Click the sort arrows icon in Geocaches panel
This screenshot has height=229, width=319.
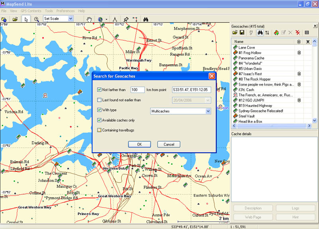coord(267,32)
